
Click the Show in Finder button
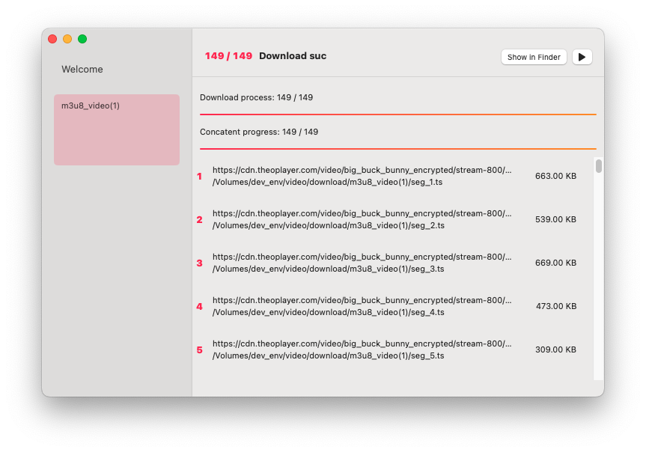tap(533, 57)
